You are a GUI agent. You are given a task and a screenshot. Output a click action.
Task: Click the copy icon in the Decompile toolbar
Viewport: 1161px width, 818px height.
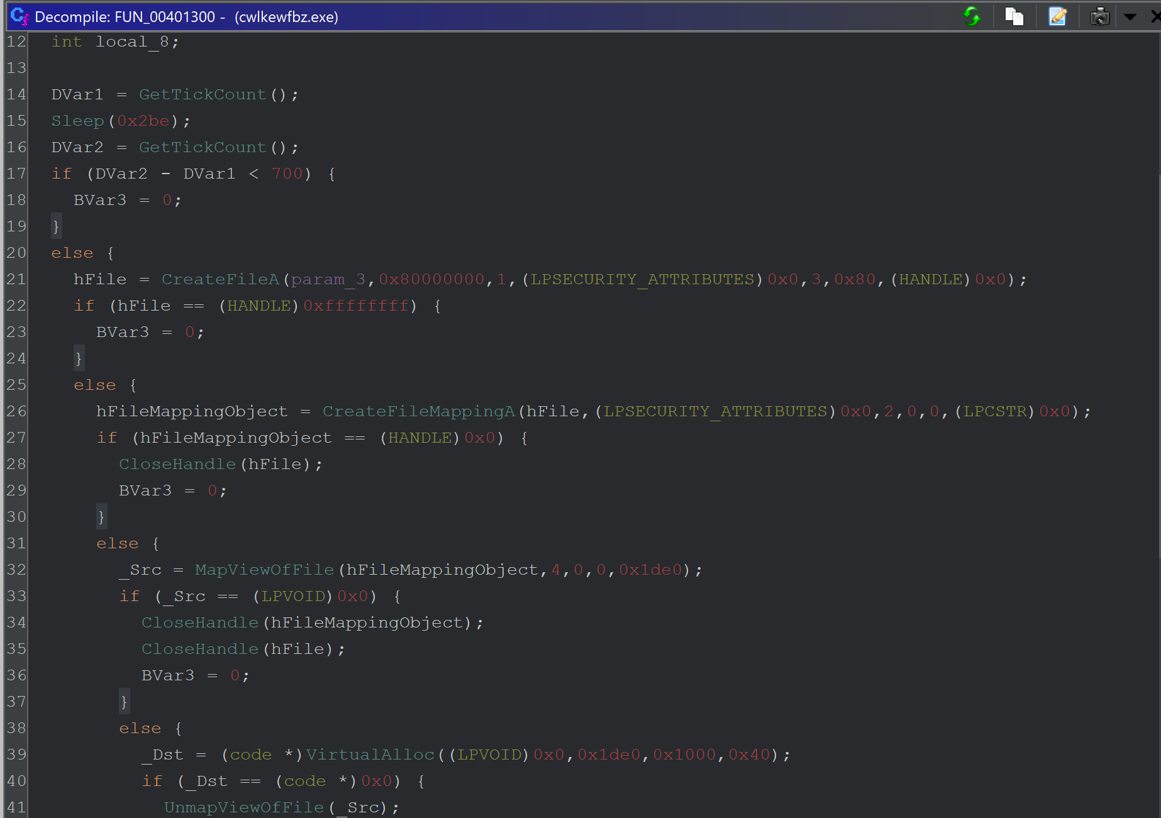tap(1014, 16)
